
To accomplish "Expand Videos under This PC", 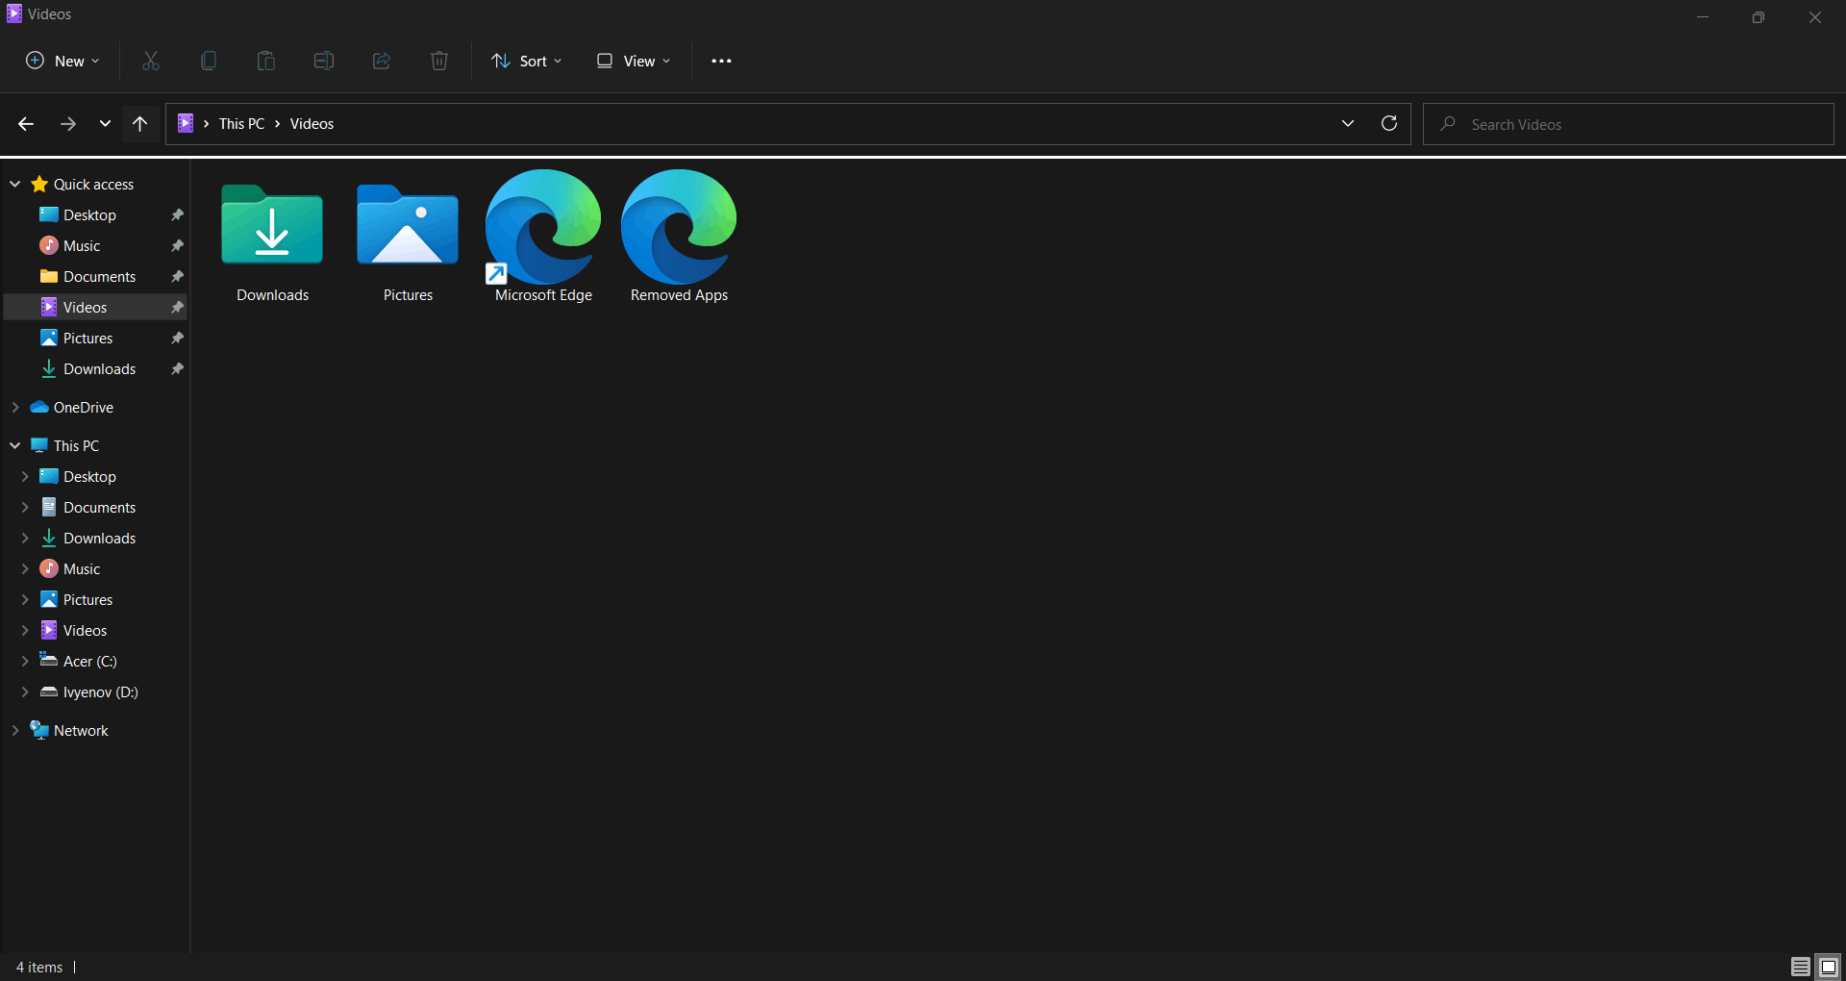I will [25, 630].
